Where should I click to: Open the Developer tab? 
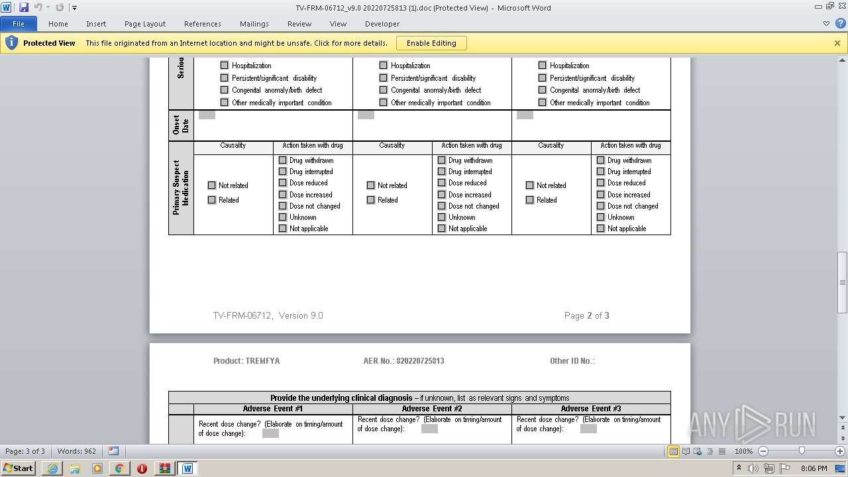[382, 24]
